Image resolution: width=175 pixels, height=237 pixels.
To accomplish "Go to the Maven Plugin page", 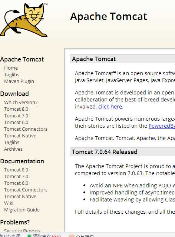I will 19,81.
